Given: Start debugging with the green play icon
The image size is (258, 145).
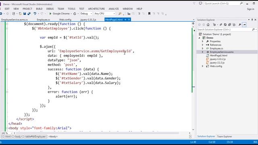Looking at the screenshot, I should pos(50,14).
